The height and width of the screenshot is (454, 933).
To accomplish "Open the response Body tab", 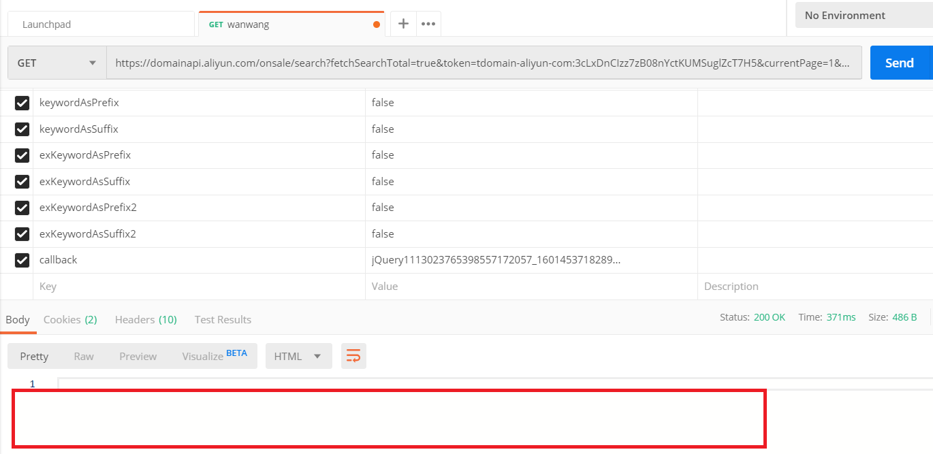I will point(18,319).
